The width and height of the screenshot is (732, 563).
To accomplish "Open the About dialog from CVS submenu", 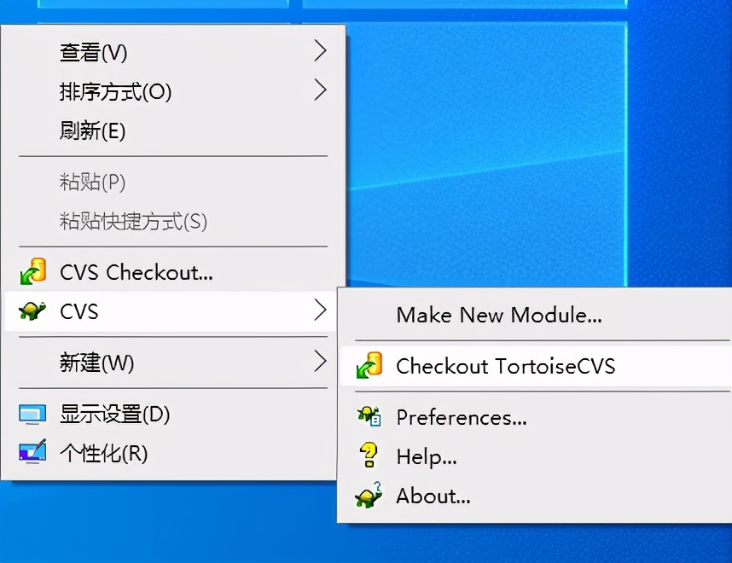I will click(433, 496).
